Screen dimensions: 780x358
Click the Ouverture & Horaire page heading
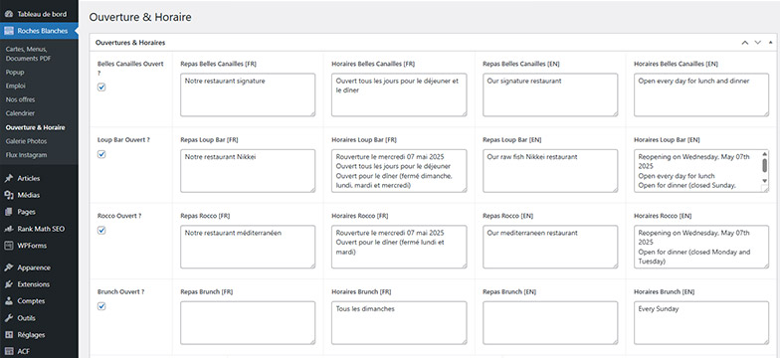(x=140, y=18)
